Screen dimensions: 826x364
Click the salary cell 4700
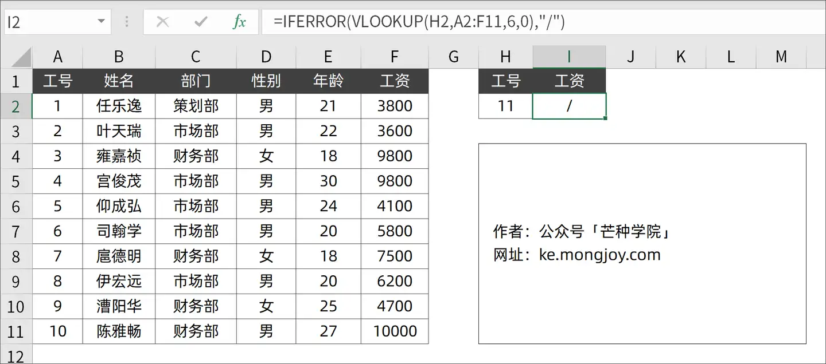coord(395,306)
